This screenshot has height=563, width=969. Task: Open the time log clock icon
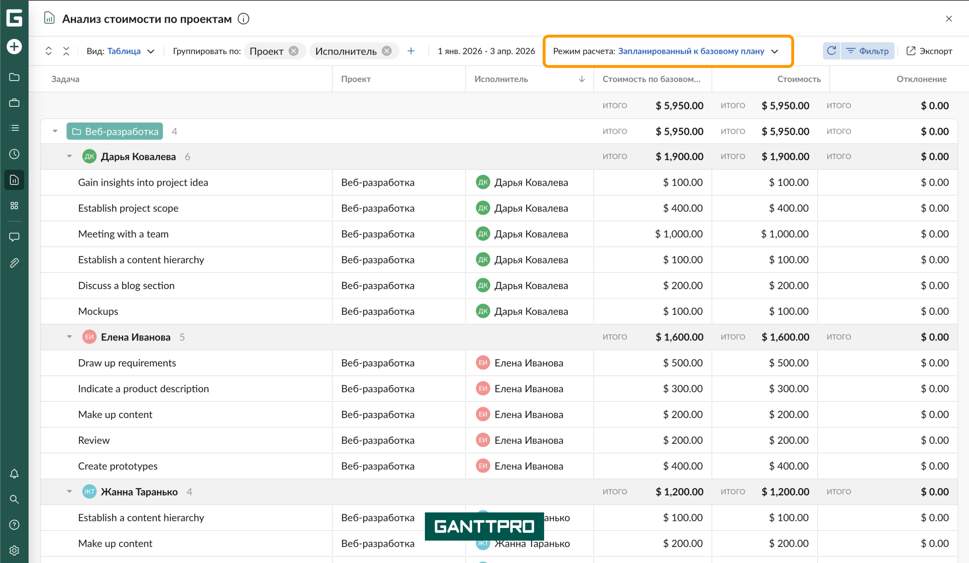(14, 154)
